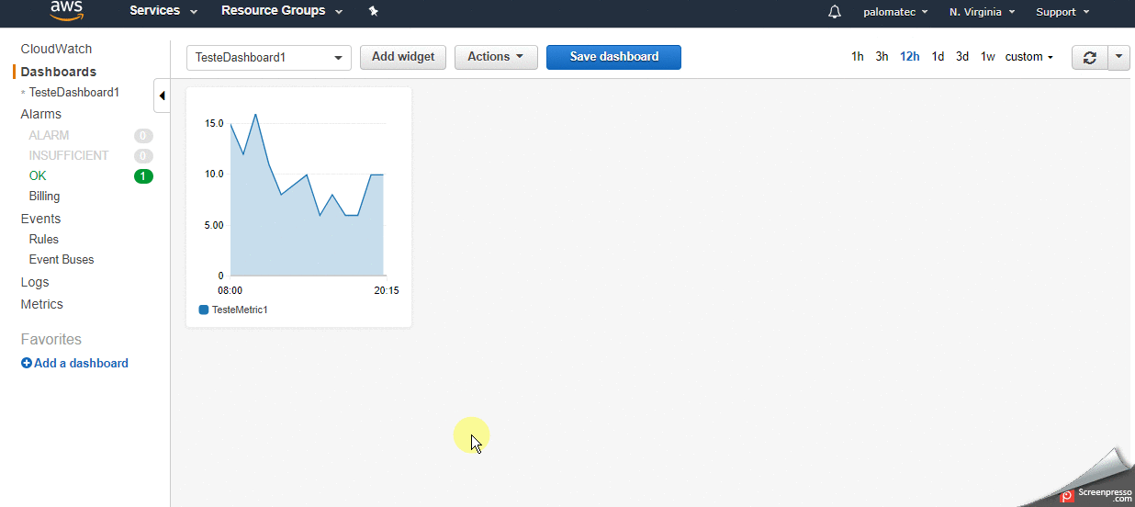Open the custom time range dropdown
The image size is (1135, 507).
1028,57
